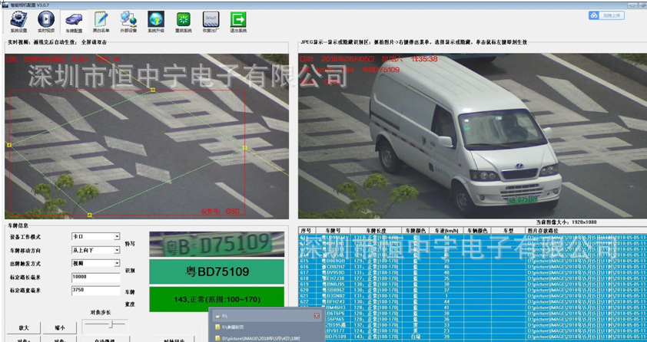
Task: Click plate close-up thumbnail 粤B D75109
Action: (x=217, y=244)
